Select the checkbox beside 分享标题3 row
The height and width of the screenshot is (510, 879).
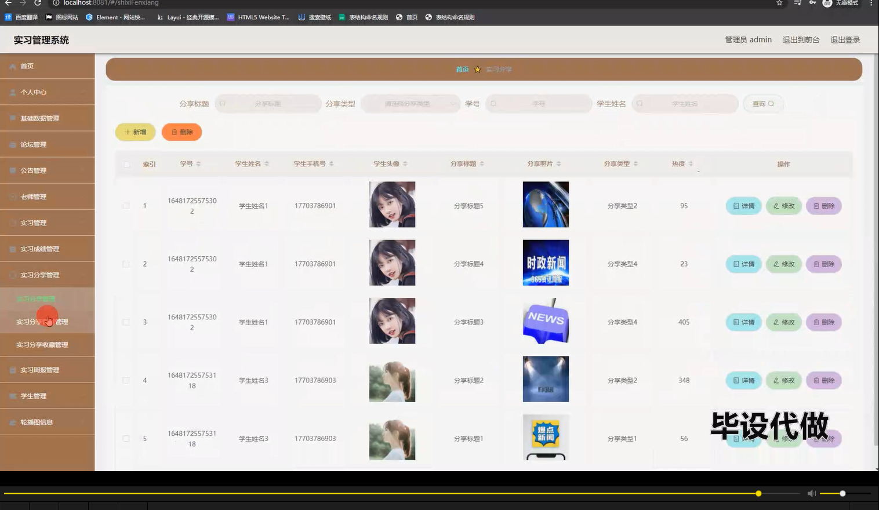(x=126, y=322)
